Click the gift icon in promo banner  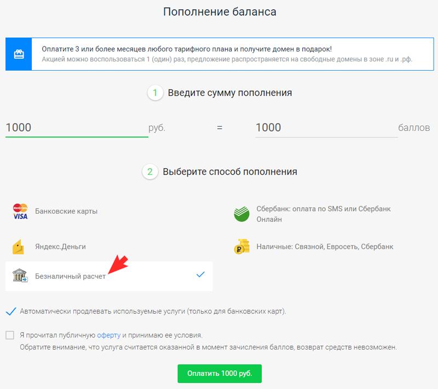[19, 54]
